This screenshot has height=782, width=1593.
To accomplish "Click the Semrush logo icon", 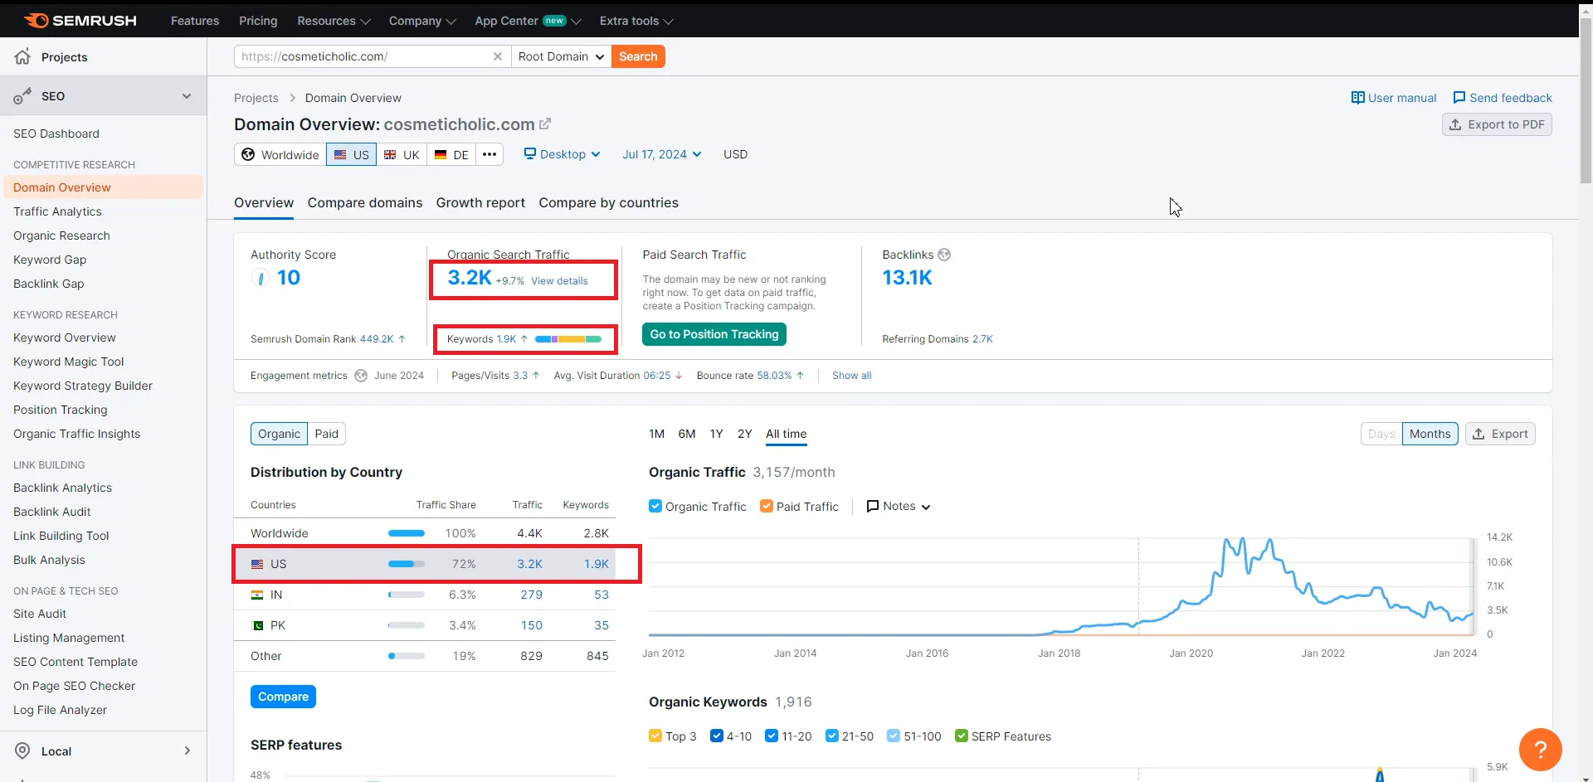I will click(x=37, y=21).
